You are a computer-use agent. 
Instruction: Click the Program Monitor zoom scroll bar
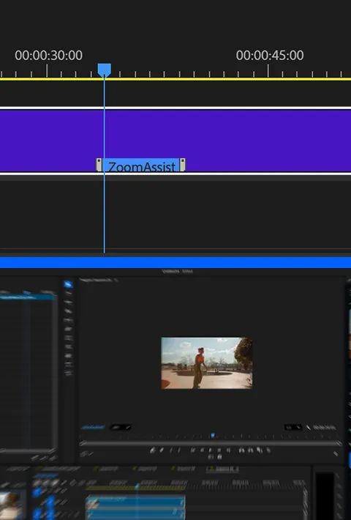point(211,443)
